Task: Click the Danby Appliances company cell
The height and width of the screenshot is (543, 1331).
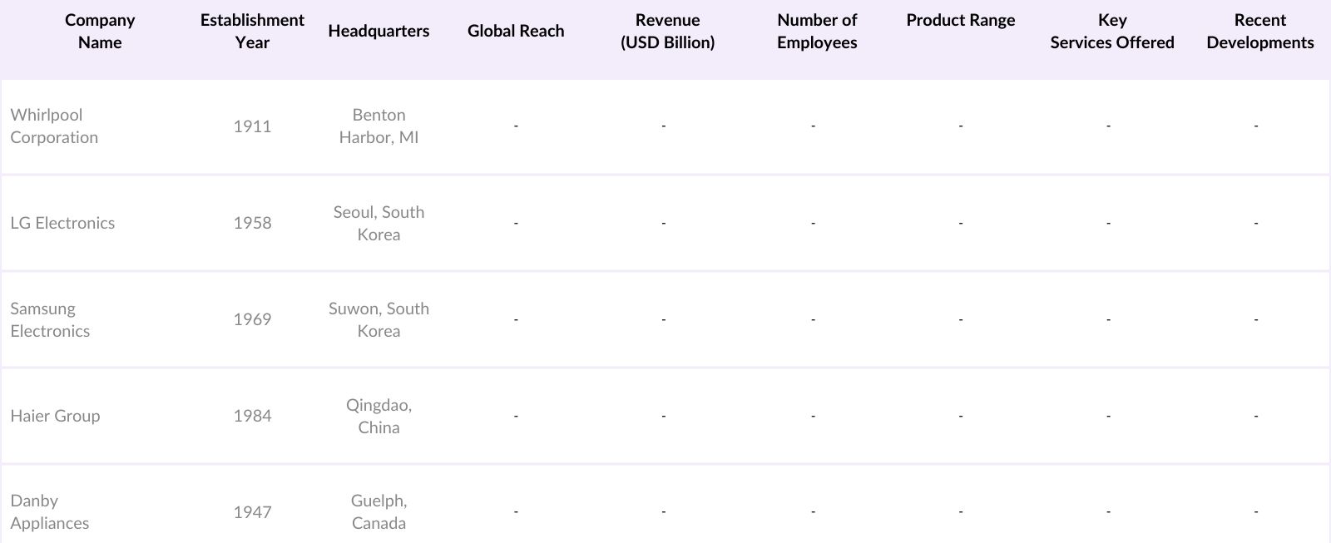Action: [49, 511]
